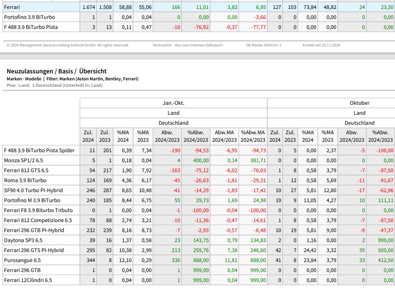395x288 pixels.
Task: Select the F 488 Pista Spider row label
Action: coord(39,150)
